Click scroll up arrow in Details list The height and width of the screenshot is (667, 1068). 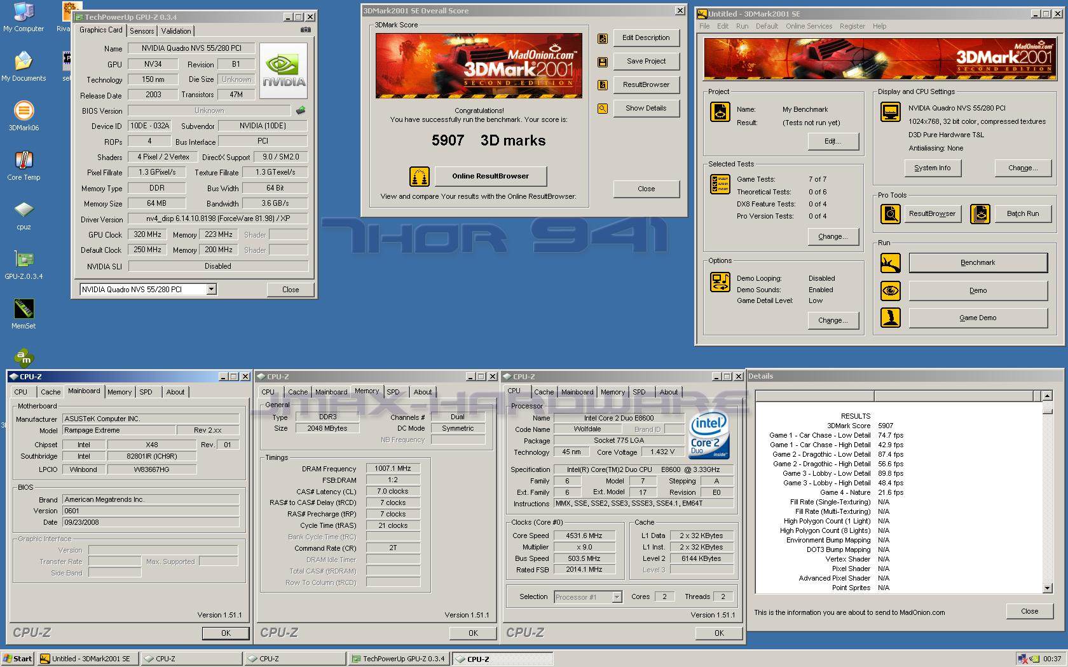(x=1047, y=396)
